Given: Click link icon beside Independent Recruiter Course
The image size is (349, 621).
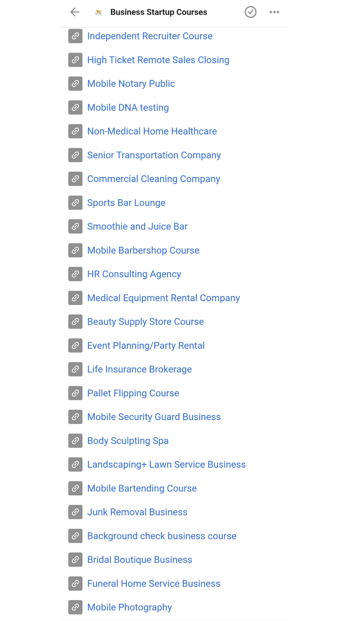Looking at the screenshot, I should click(x=75, y=36).
